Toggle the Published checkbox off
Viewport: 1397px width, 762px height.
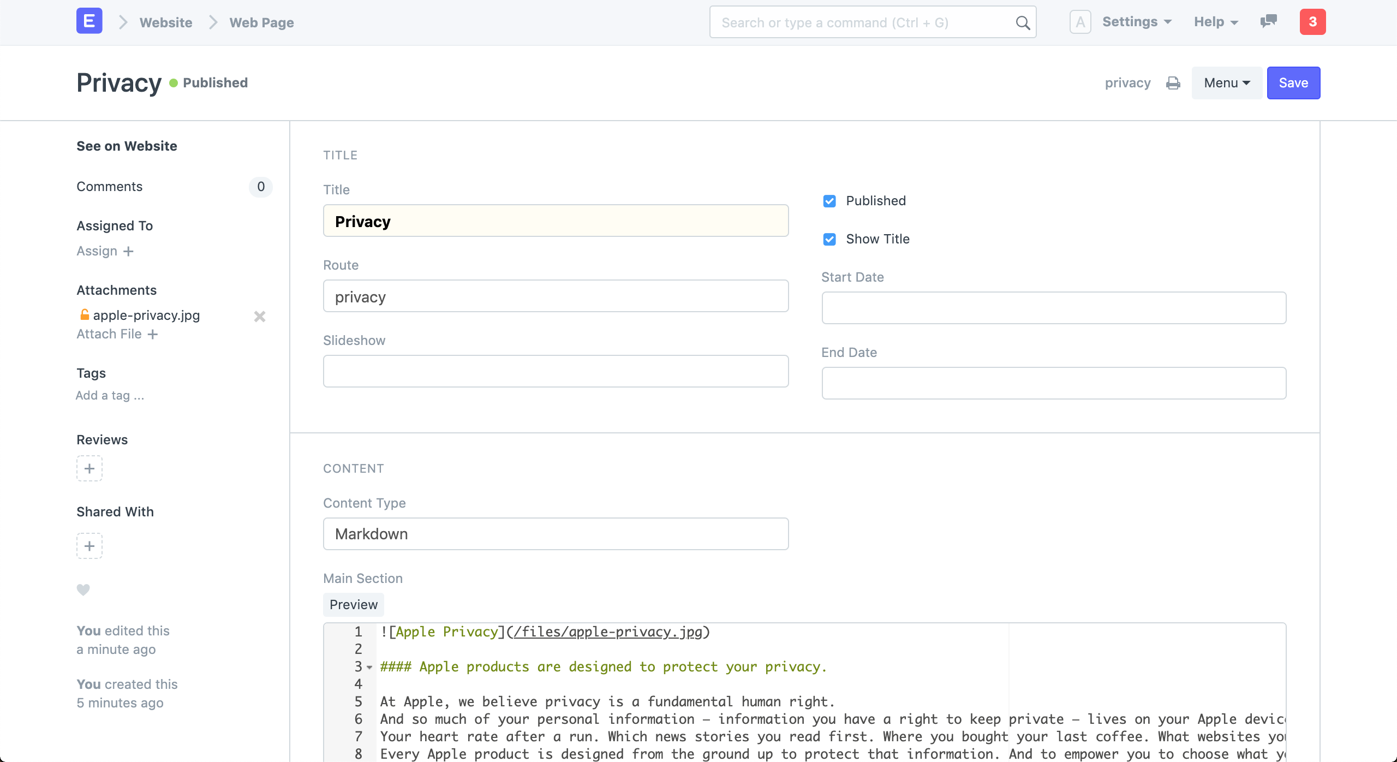click(828, 201)
